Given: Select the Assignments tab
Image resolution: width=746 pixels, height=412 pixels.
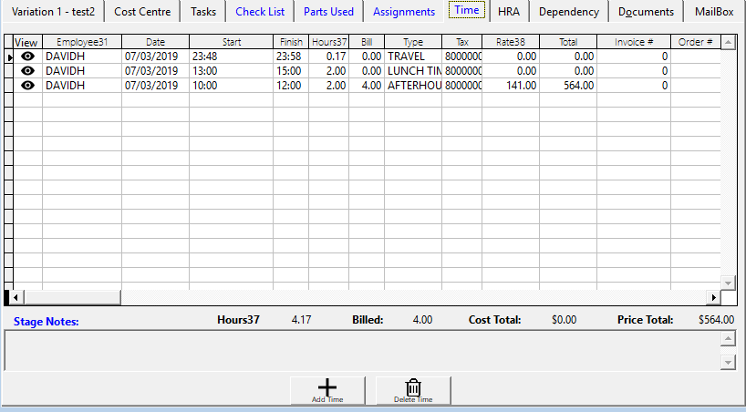Looking at the screenshot, I should coord(404,12).
